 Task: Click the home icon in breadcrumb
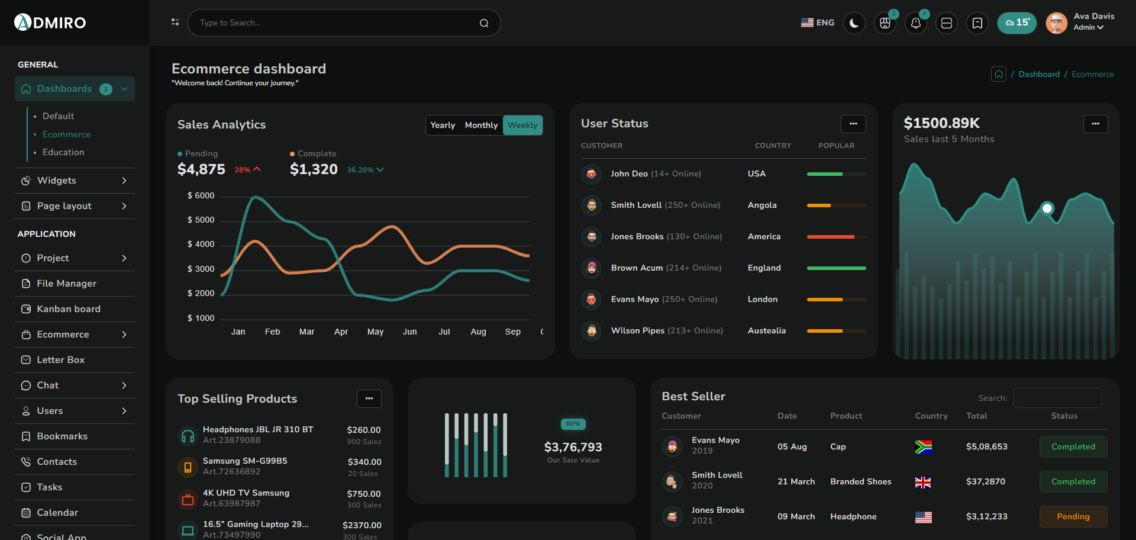pos(998,74)
